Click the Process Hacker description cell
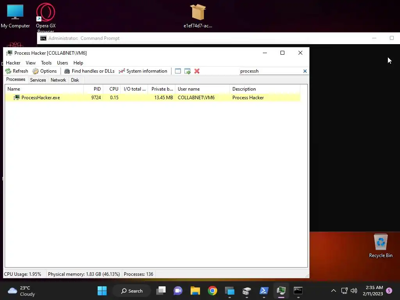Viewport: 400px width, 300px height. pyautogui.click(x=248, y=97)
